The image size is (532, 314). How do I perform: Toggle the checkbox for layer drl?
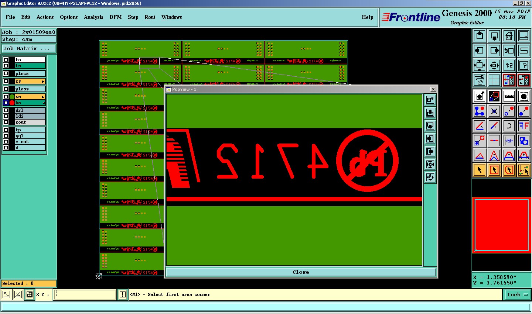tap(6, 110)
